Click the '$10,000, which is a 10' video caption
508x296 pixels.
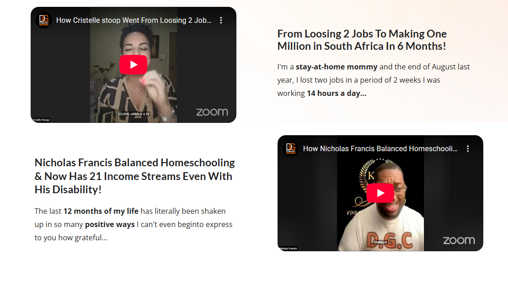pyautogui.click(x=133, y=114)
